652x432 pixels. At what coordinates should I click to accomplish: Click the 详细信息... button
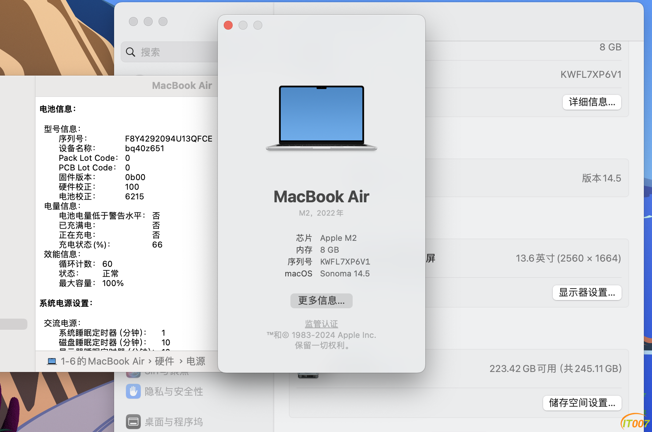coord(592,102)
